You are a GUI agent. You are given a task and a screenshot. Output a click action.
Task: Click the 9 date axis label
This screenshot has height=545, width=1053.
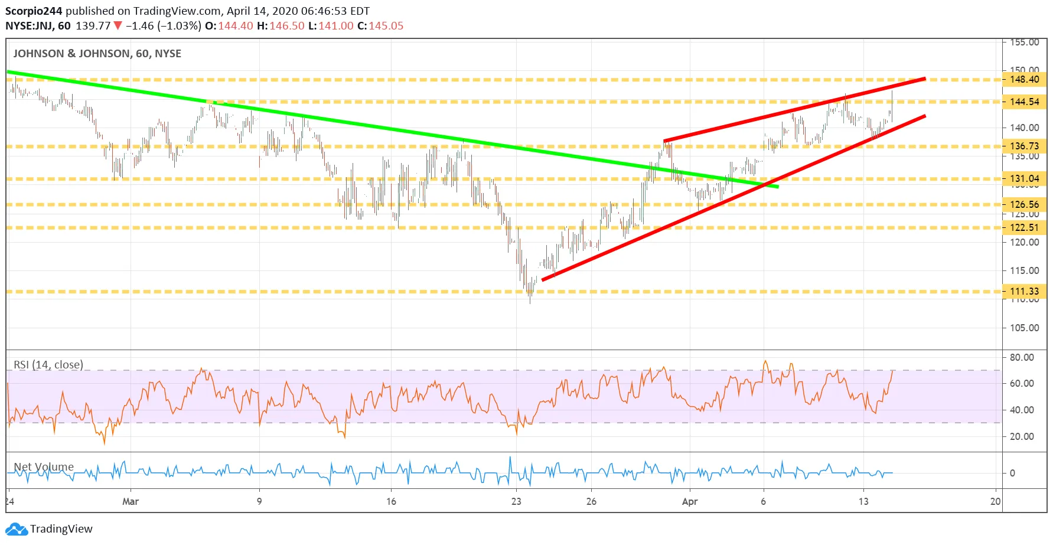click(x=259, y=501)
